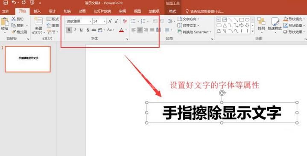The height and width of the screenshot is (156, 307).
Task: Toggle strikethrough abc formatting
Action: tap(94, 30)
